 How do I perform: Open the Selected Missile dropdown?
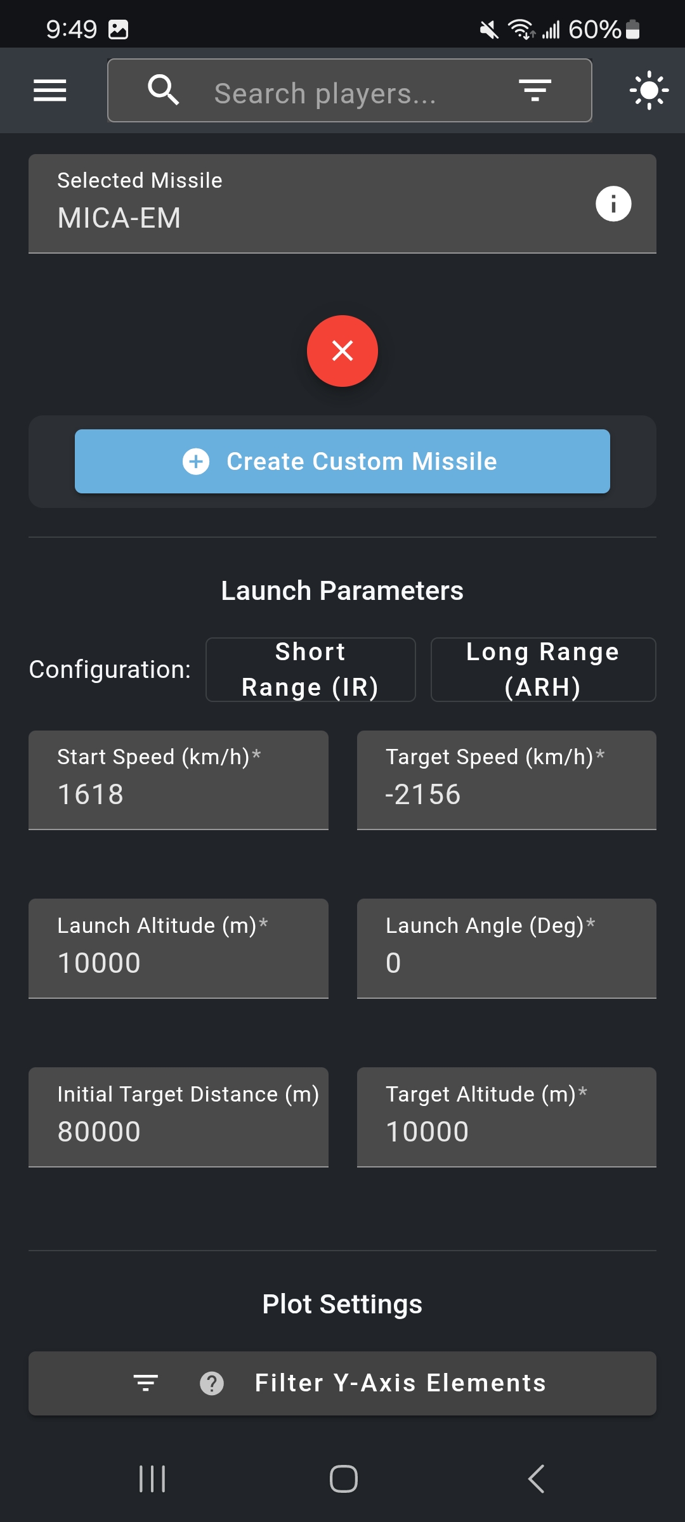342,204
